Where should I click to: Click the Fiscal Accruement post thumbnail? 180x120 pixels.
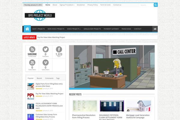(31, 106)
